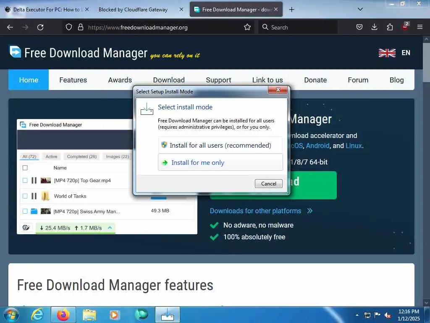Open the Awards menu item

[120, 80]
